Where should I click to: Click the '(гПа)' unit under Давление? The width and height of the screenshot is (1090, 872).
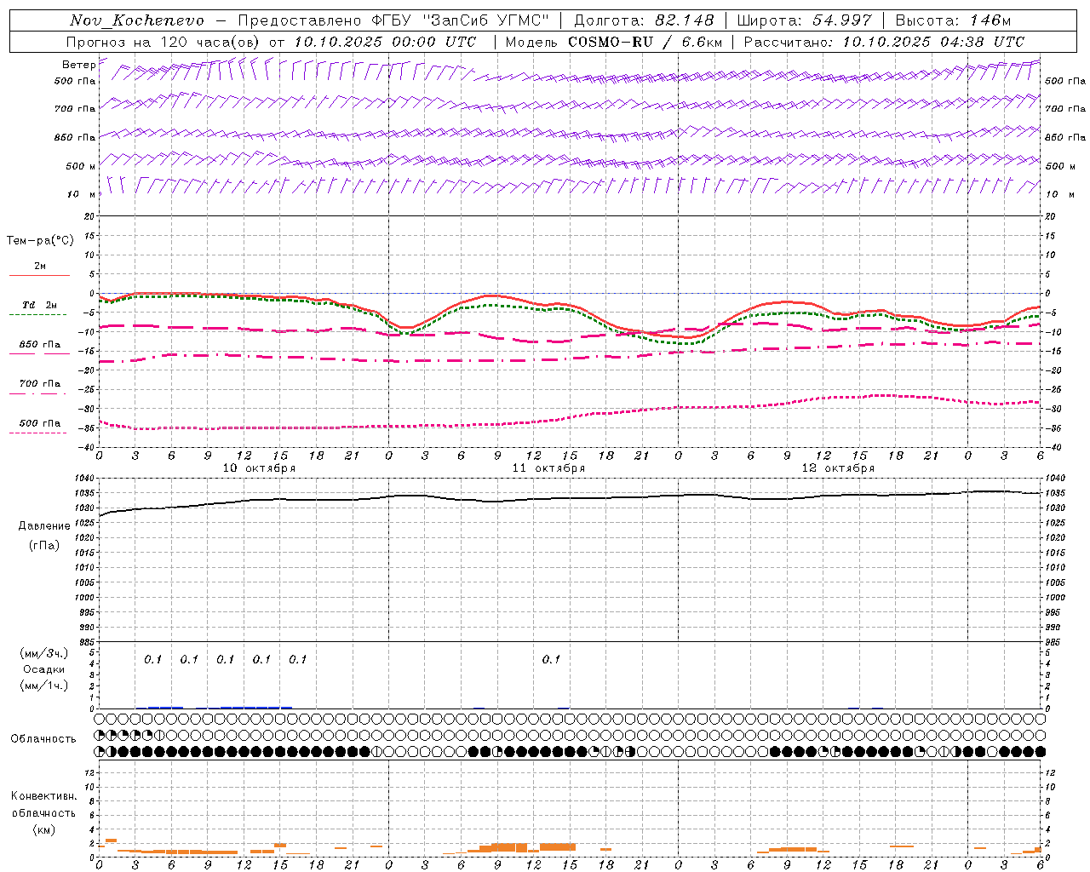point(44,545)
